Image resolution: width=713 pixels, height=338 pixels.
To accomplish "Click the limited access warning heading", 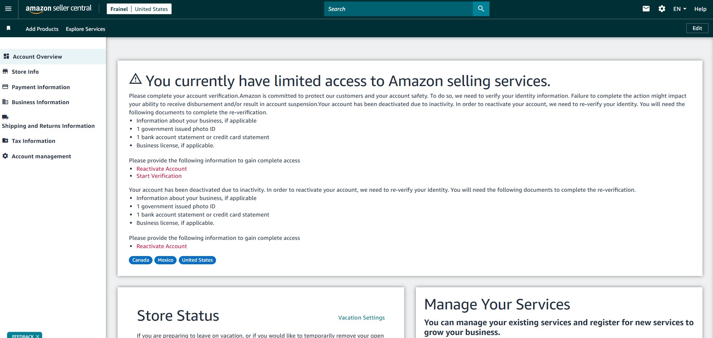I will [x=348, y=81].
